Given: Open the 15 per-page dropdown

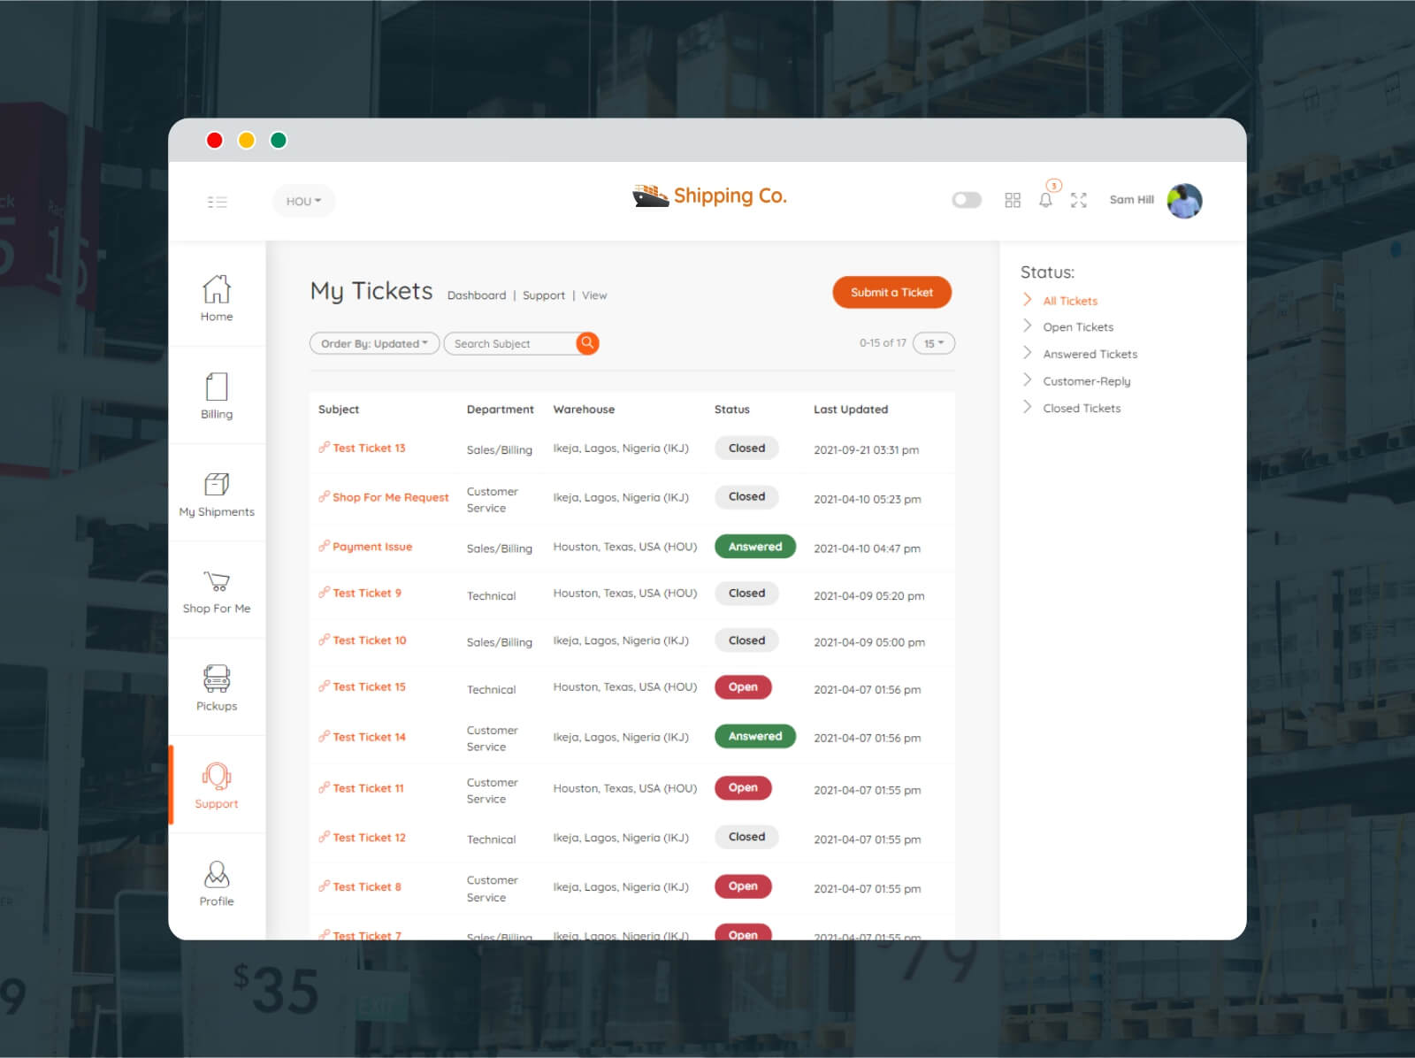Looking at the screenshot, I should pyautogui.click(x=934, y=343).
